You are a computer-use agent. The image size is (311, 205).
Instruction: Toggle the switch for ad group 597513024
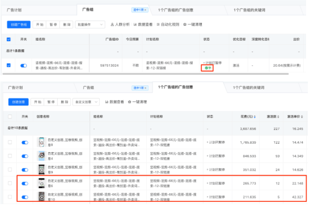coord(24,65)
